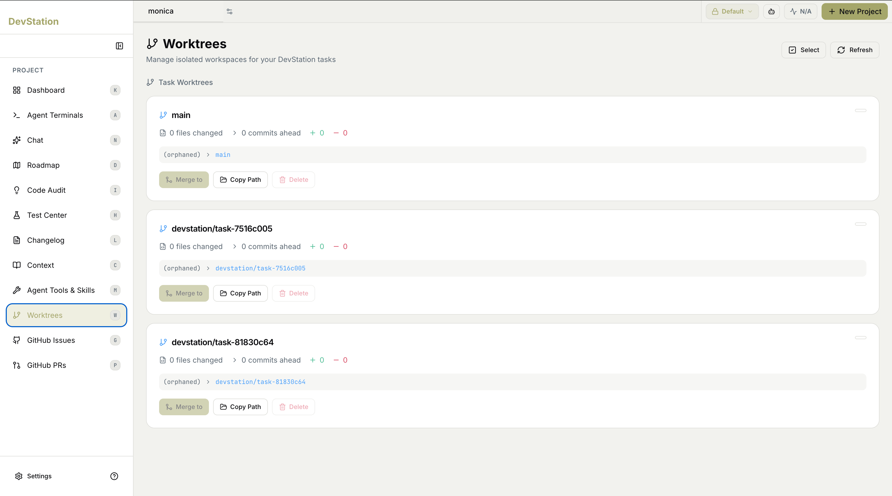Click the N/A usage indicator
Screen dimensions: 892x496
click(801, 11)
